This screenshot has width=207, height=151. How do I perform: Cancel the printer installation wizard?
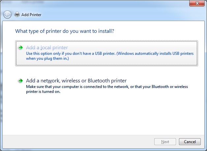tap(190, 142)
